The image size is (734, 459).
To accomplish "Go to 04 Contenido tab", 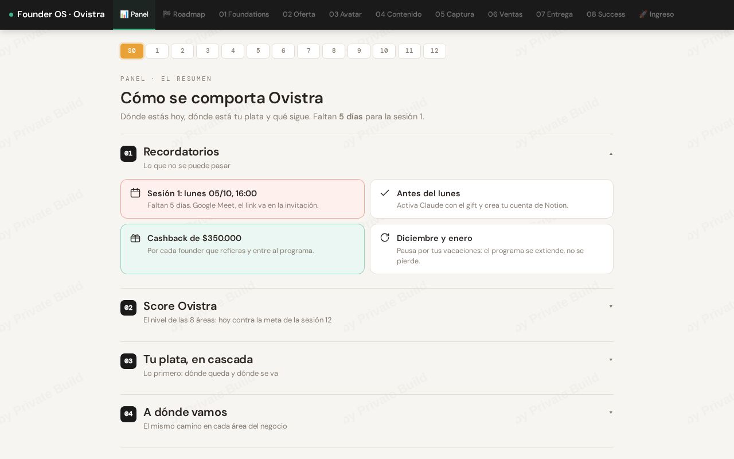I will (399, 14).
